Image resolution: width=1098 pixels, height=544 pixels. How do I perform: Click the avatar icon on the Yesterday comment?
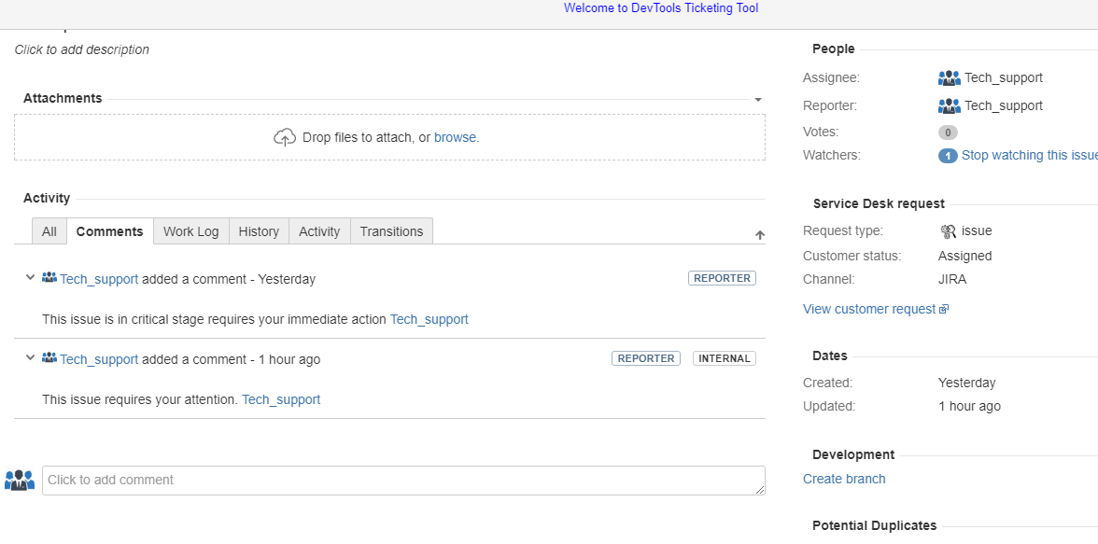click(x=49, y=278)
